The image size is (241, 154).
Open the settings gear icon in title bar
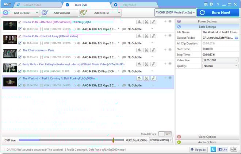tap(211, 4)
